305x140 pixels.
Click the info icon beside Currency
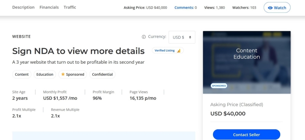144,37
